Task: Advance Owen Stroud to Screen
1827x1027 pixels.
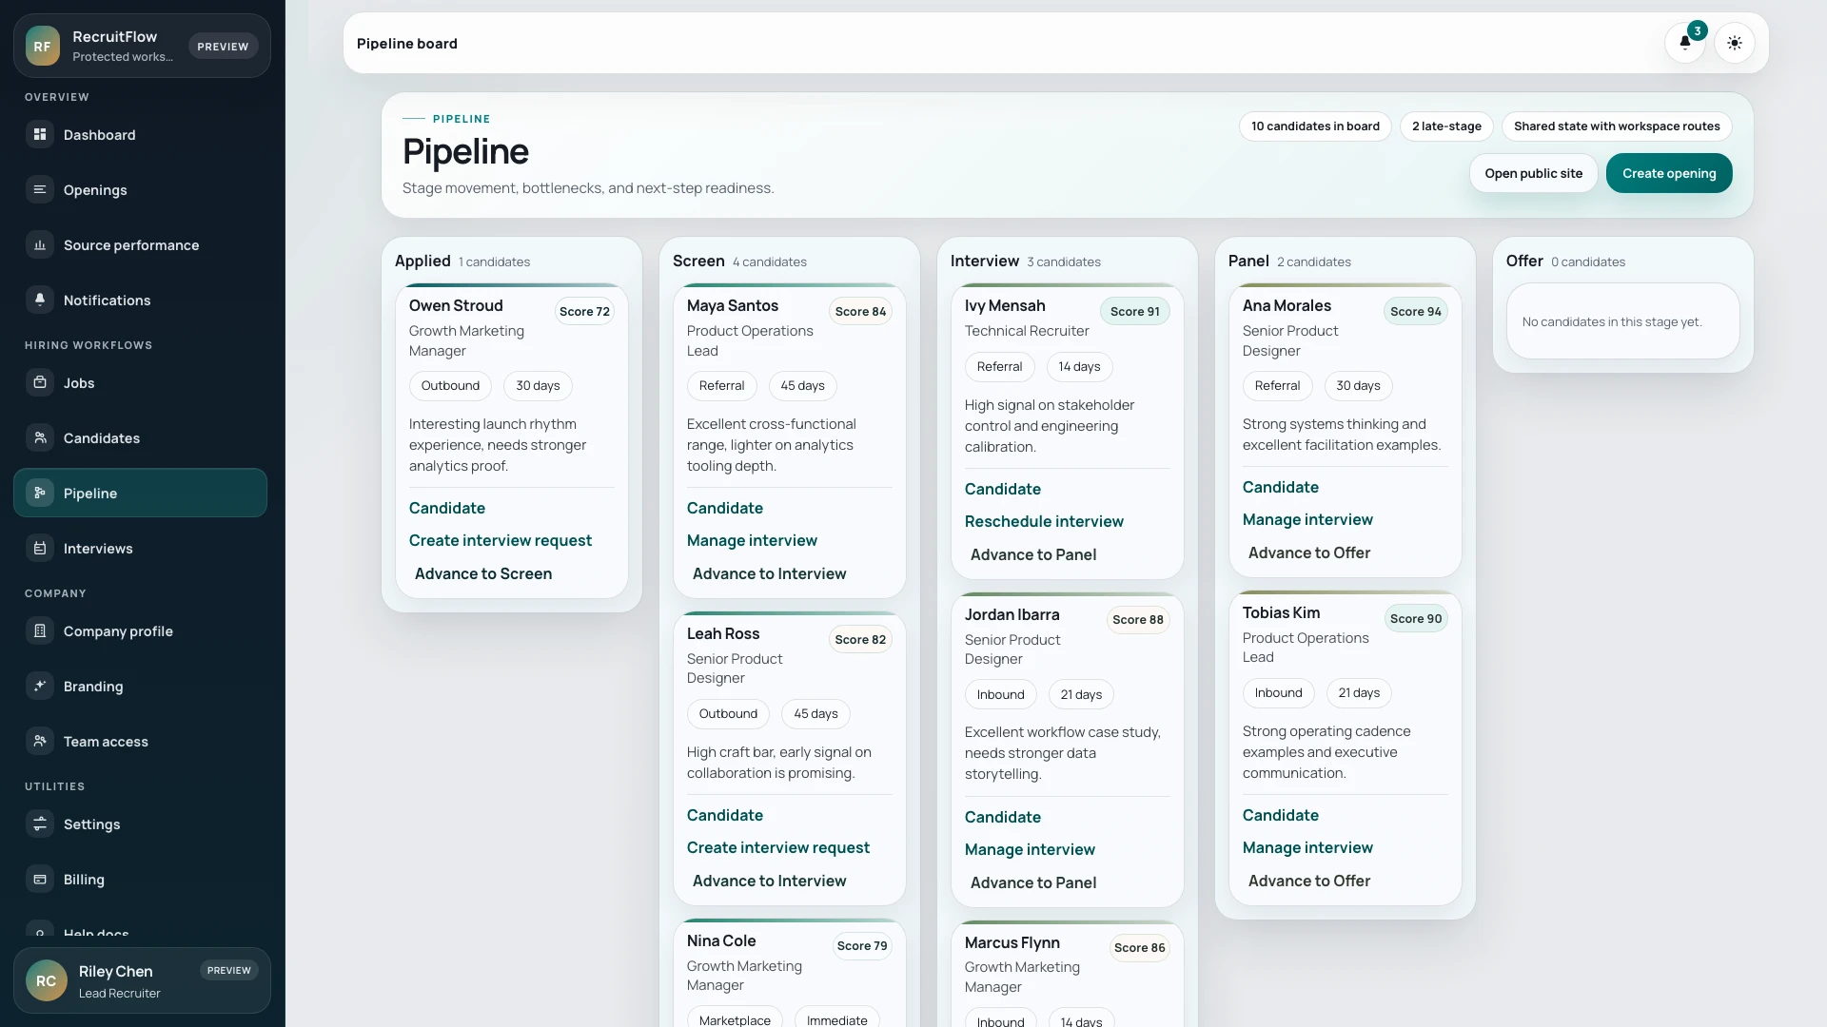Action: point(483,573)
